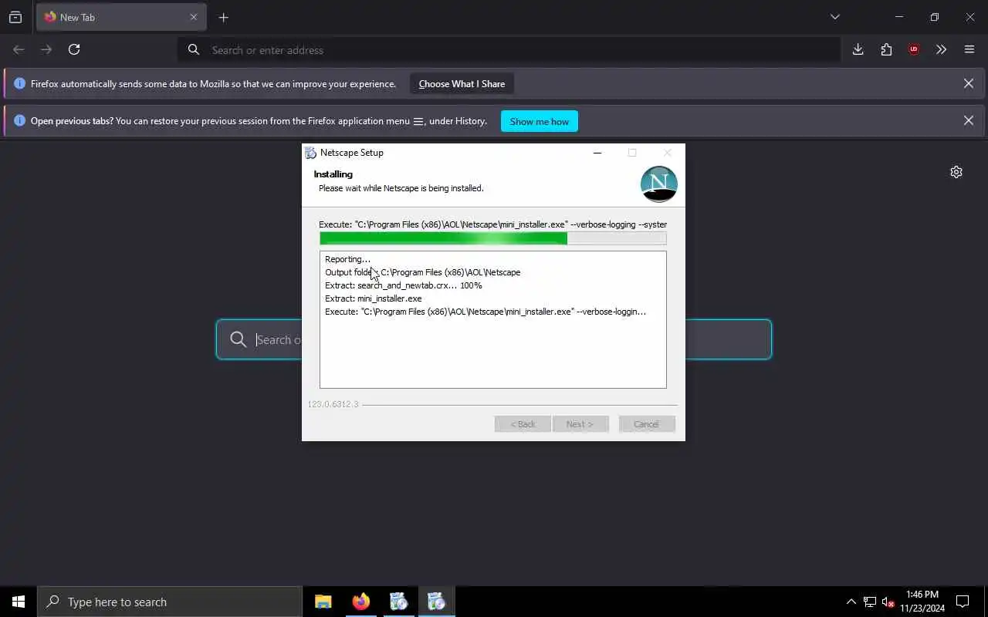Open the Firefox downloads panel
Viewport: 988px width, 617px height.
[x=858, y=49]
